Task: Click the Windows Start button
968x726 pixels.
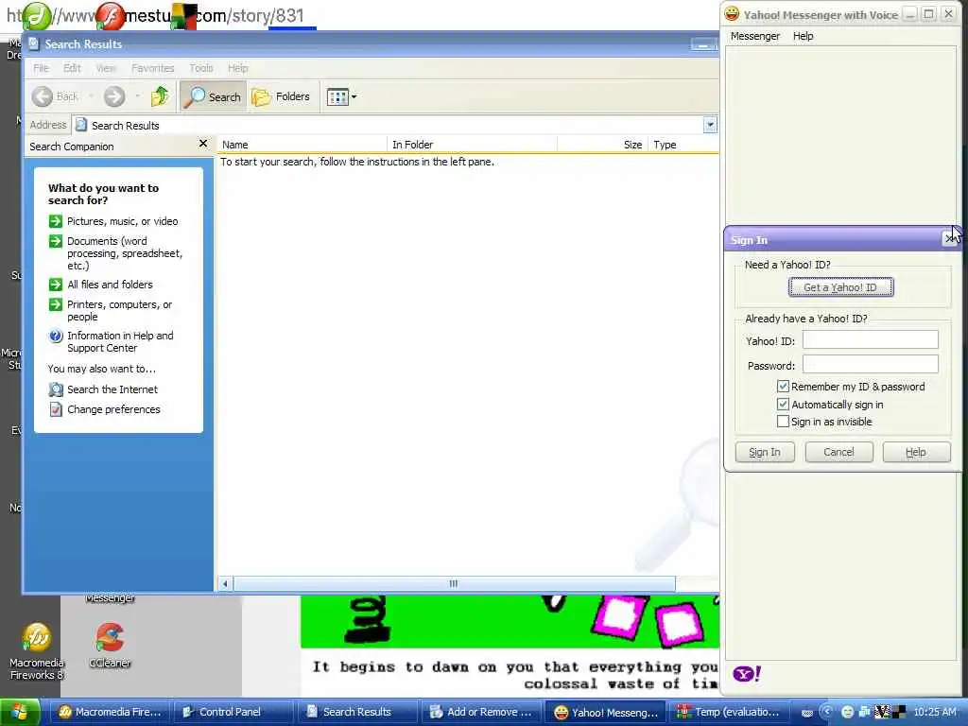Action: click(20, 713)
